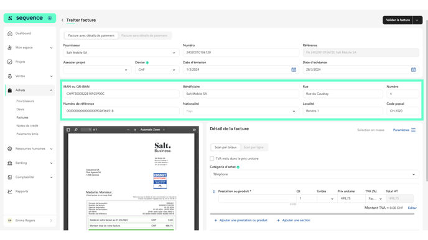428x240 pixels.
Task: Open the Nationalité Pays dropdown
Action: pyautogui.click(x=241, y=111)
